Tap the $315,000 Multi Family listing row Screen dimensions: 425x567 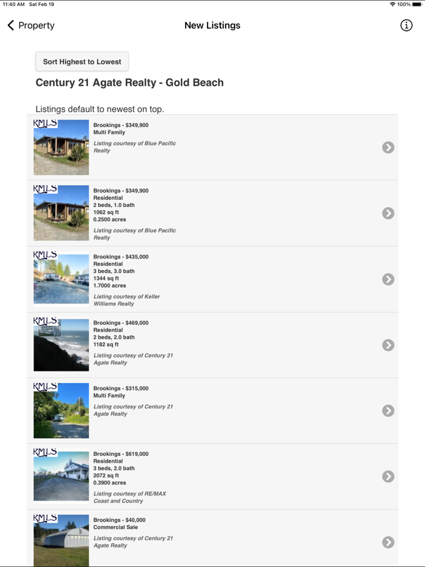[x=212, y=410]
